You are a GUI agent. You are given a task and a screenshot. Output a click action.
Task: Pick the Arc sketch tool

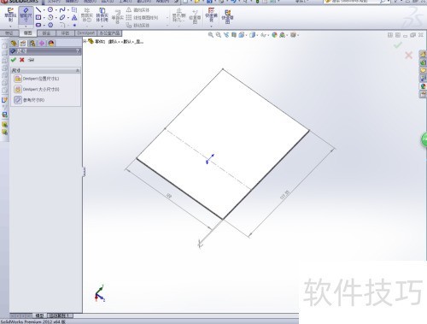click(x=50, y=17)
